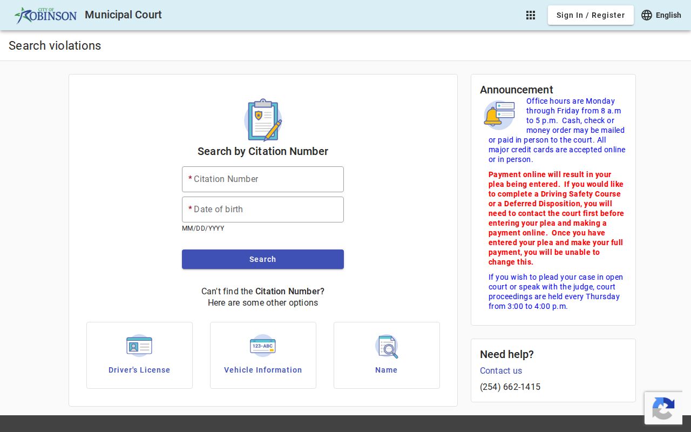Focus the Date of birth field

(x=263, y=210)
